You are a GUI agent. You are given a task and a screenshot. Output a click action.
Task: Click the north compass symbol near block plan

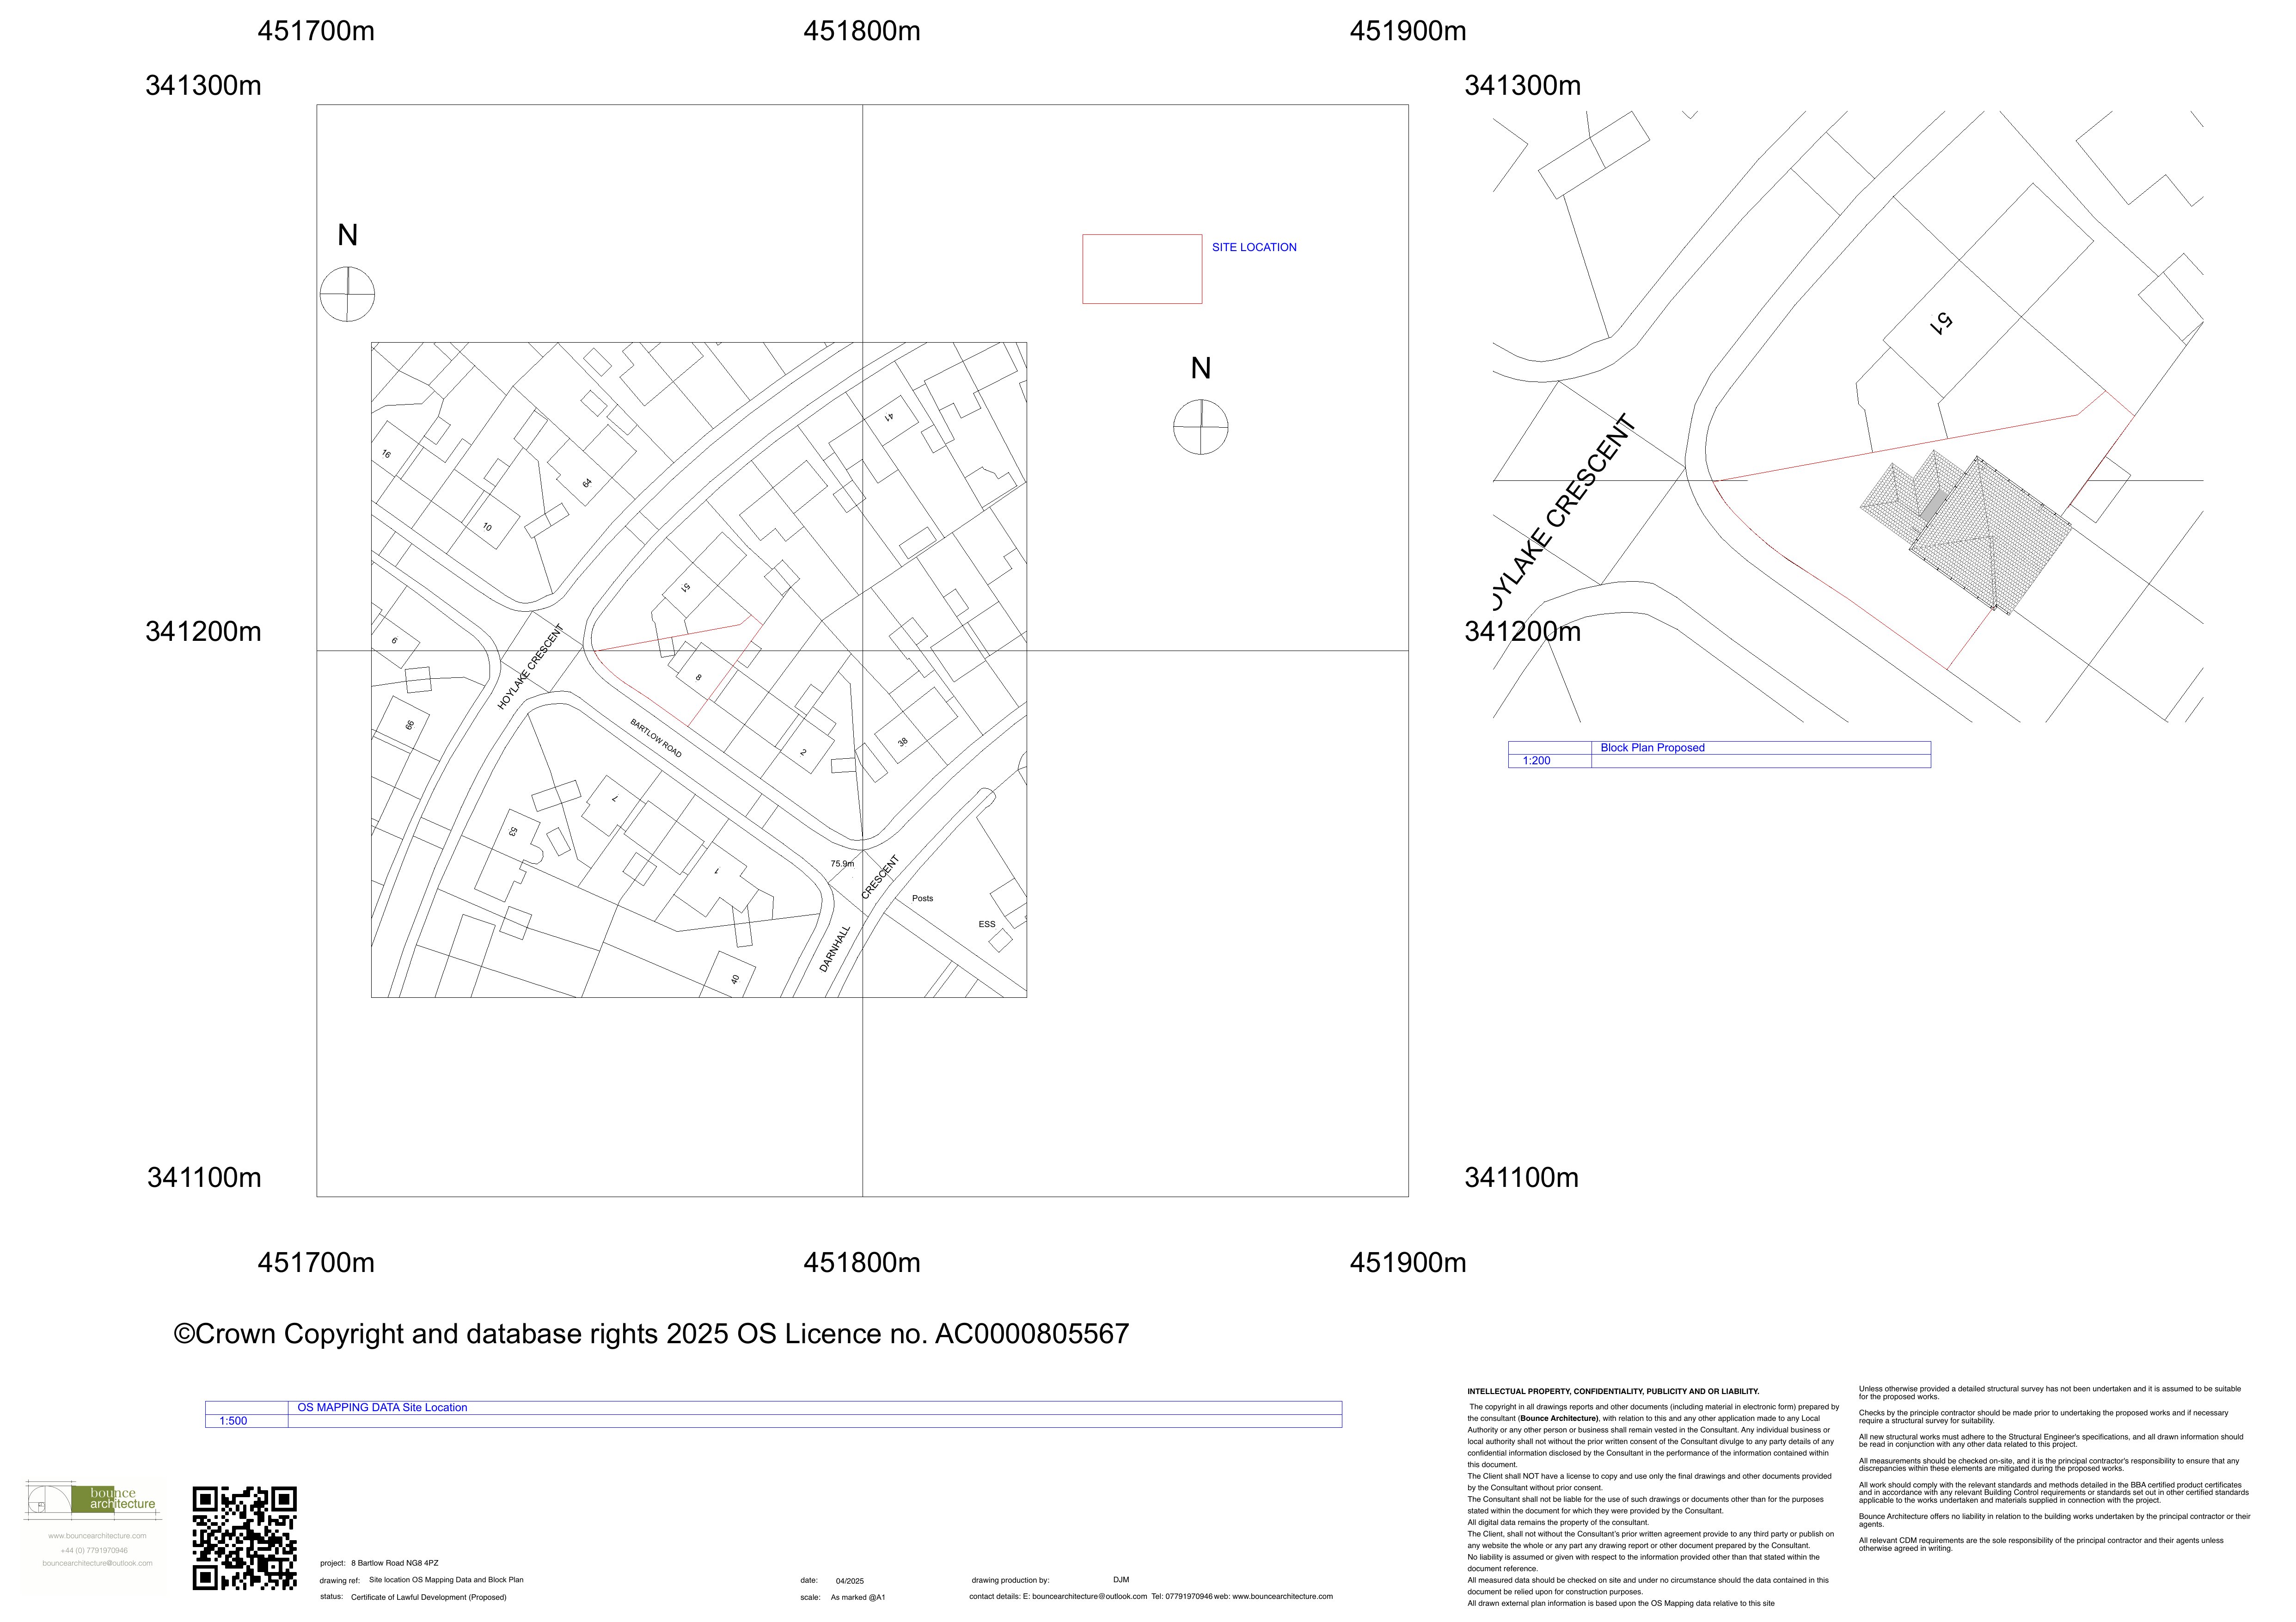[x=1200, y=427]
